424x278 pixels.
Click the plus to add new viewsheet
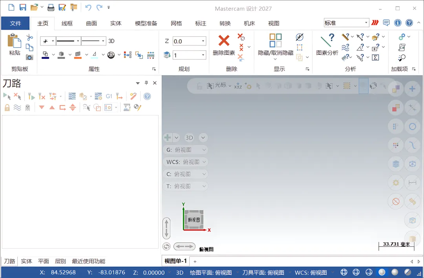tap(195, 261)
